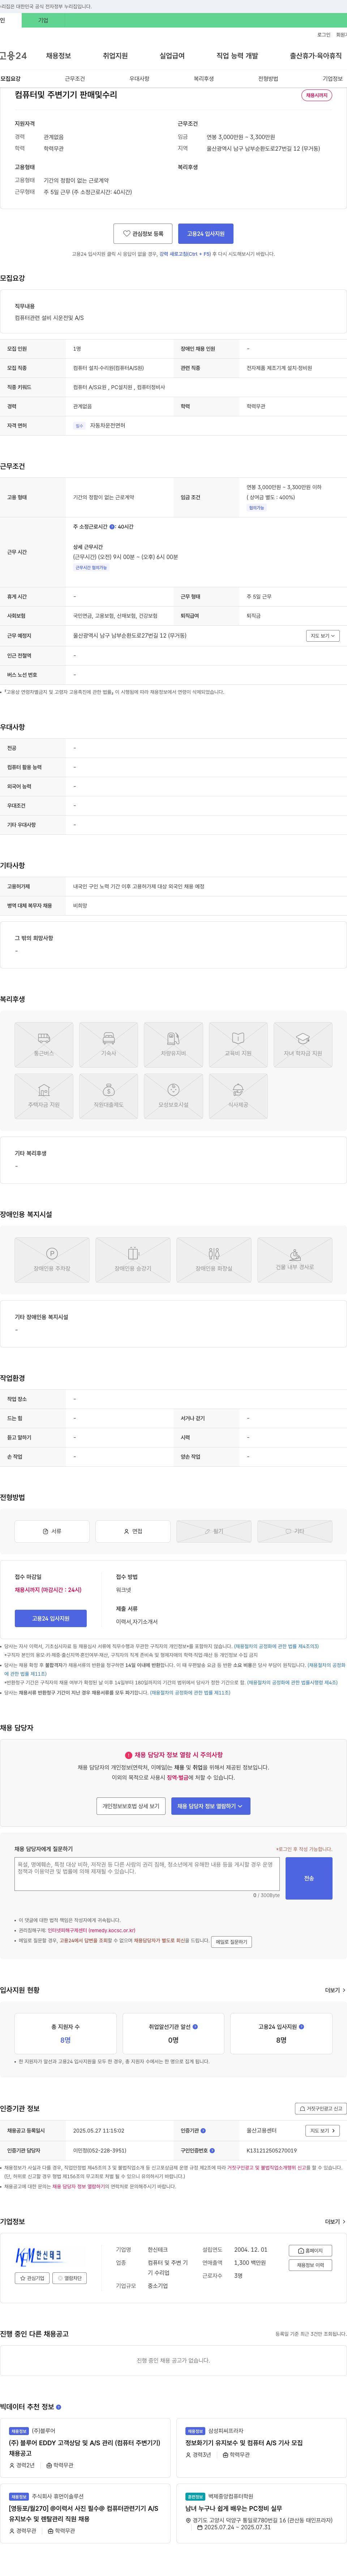
Task: Click 개인정보보호법 상세 보기 button
Action: [130, 1806]
